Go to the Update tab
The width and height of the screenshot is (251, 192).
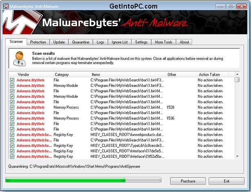pyautogui.click(x=59, y=42)
